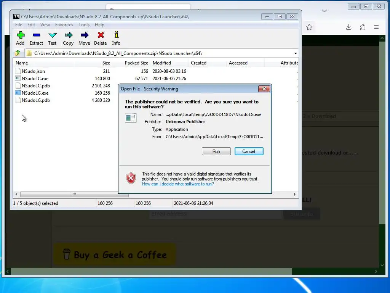This screenshot has height=293, width=390.
Task: Click the file list scroll right arrow
Action: click(x=295, y=194)
